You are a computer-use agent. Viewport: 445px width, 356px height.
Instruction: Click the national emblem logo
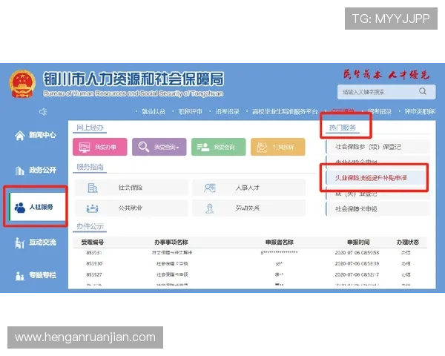22,84
